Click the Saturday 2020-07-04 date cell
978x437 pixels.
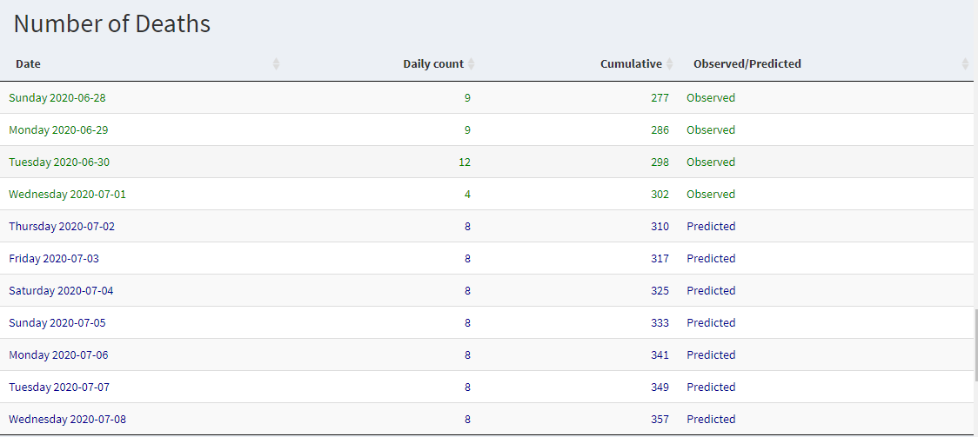coord(61,291)
